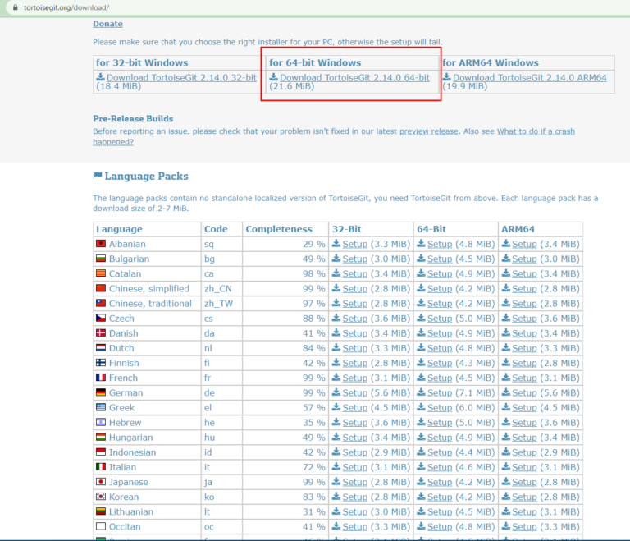Image resolution: width=630 pixels, height=541 pixels.
Task: Click the ARM64 Setup link for Dutch
Action: coord(524,348)
